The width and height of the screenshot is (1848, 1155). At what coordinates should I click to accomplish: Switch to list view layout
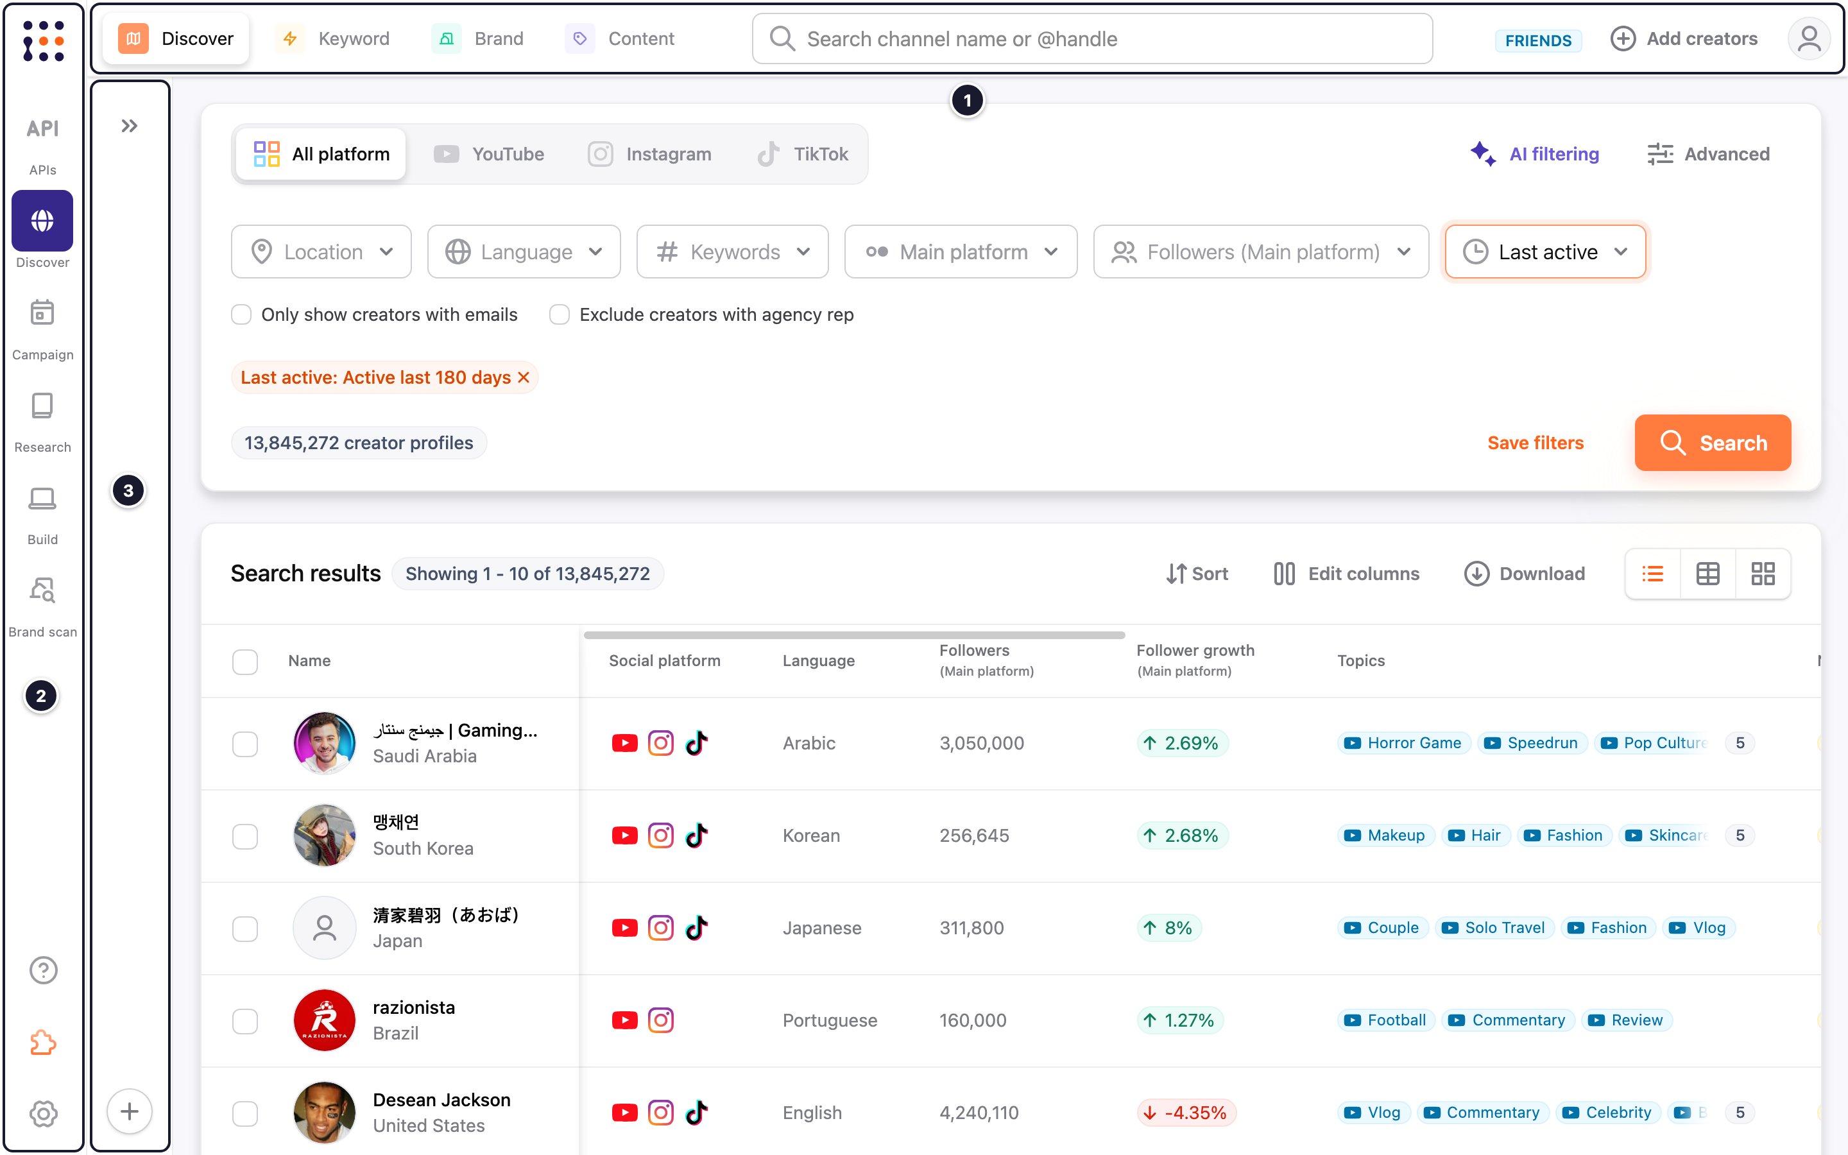[1652, 574]
